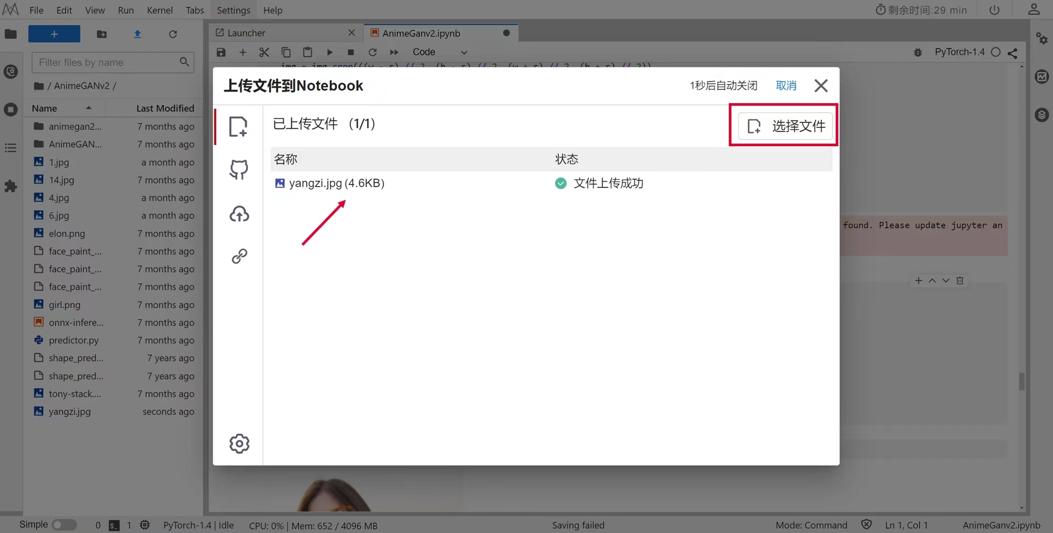
Task: Click the status bar kernel settings icon
Action: click(145, 525)
